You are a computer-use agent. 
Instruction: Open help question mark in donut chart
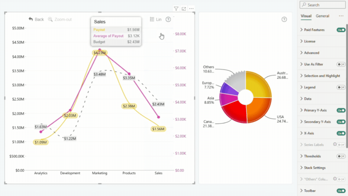[284, 19]
